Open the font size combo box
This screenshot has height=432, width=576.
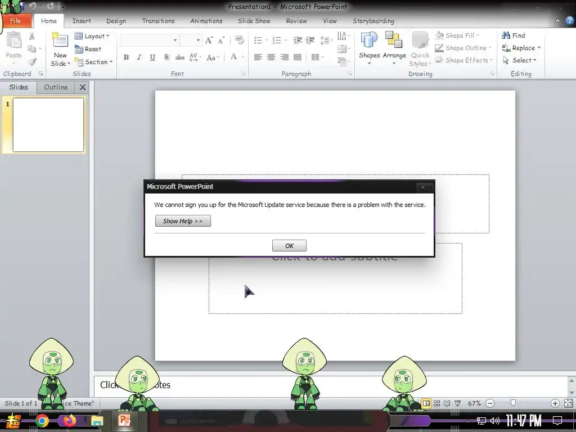coord(191,40)
